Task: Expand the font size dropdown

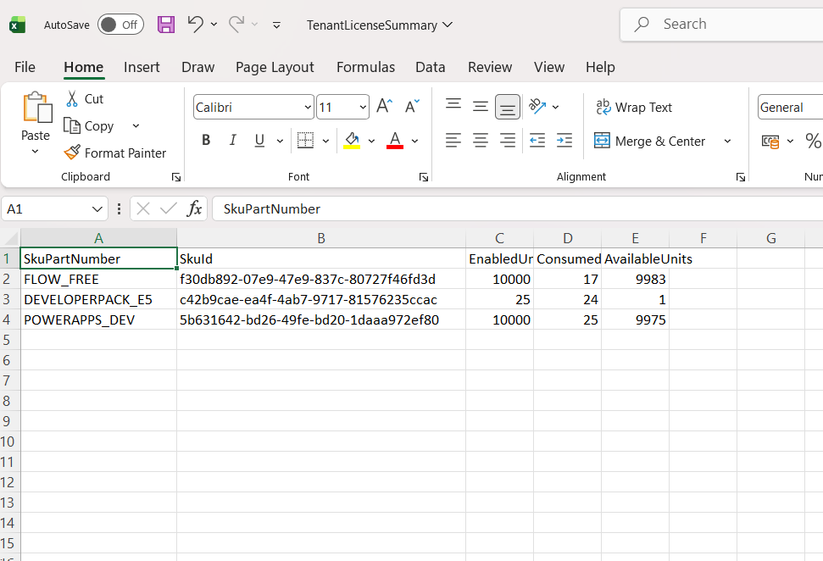Action: click(363, 108)
